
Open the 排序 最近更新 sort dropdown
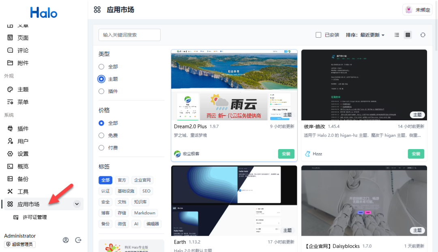(365, 35)
